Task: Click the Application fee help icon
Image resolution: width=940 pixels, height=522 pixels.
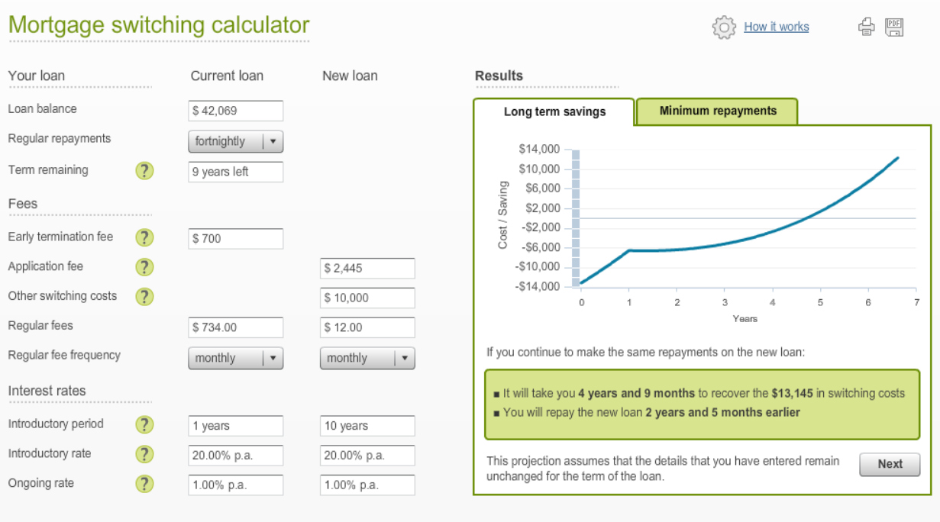Action: tap(144, 267)
